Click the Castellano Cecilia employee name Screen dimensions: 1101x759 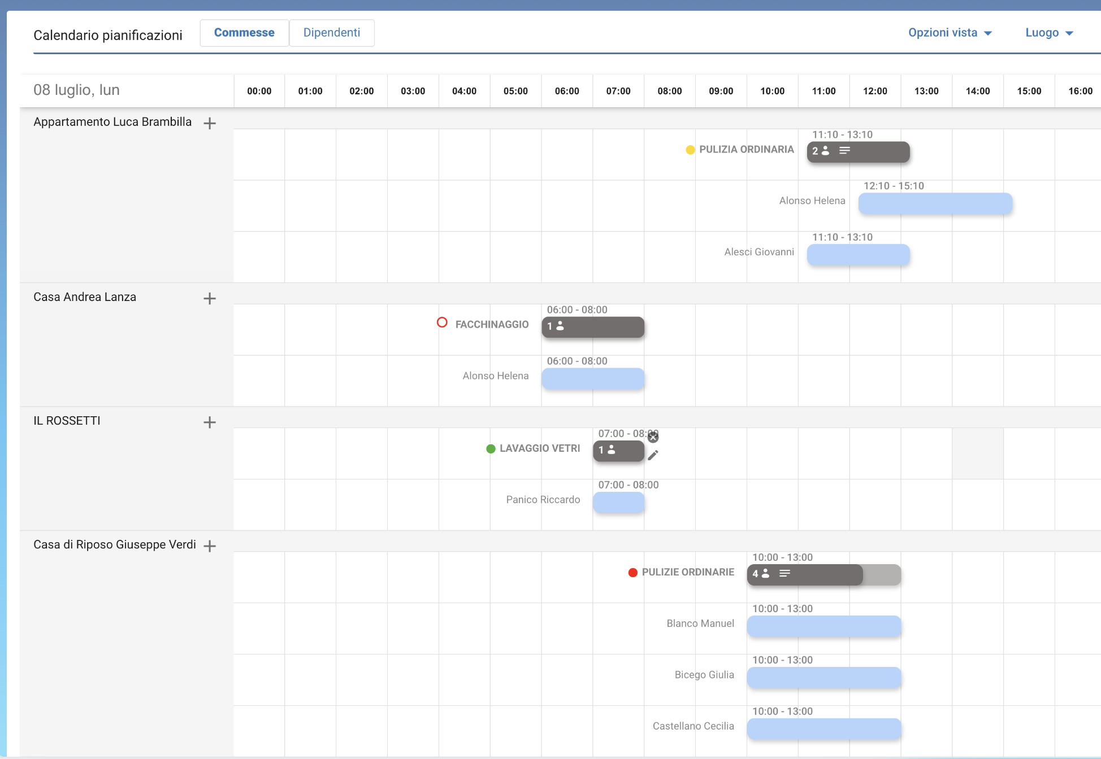click(693, 726)
